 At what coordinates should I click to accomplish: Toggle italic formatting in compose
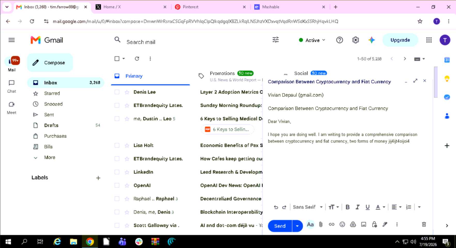click(357, 207)
